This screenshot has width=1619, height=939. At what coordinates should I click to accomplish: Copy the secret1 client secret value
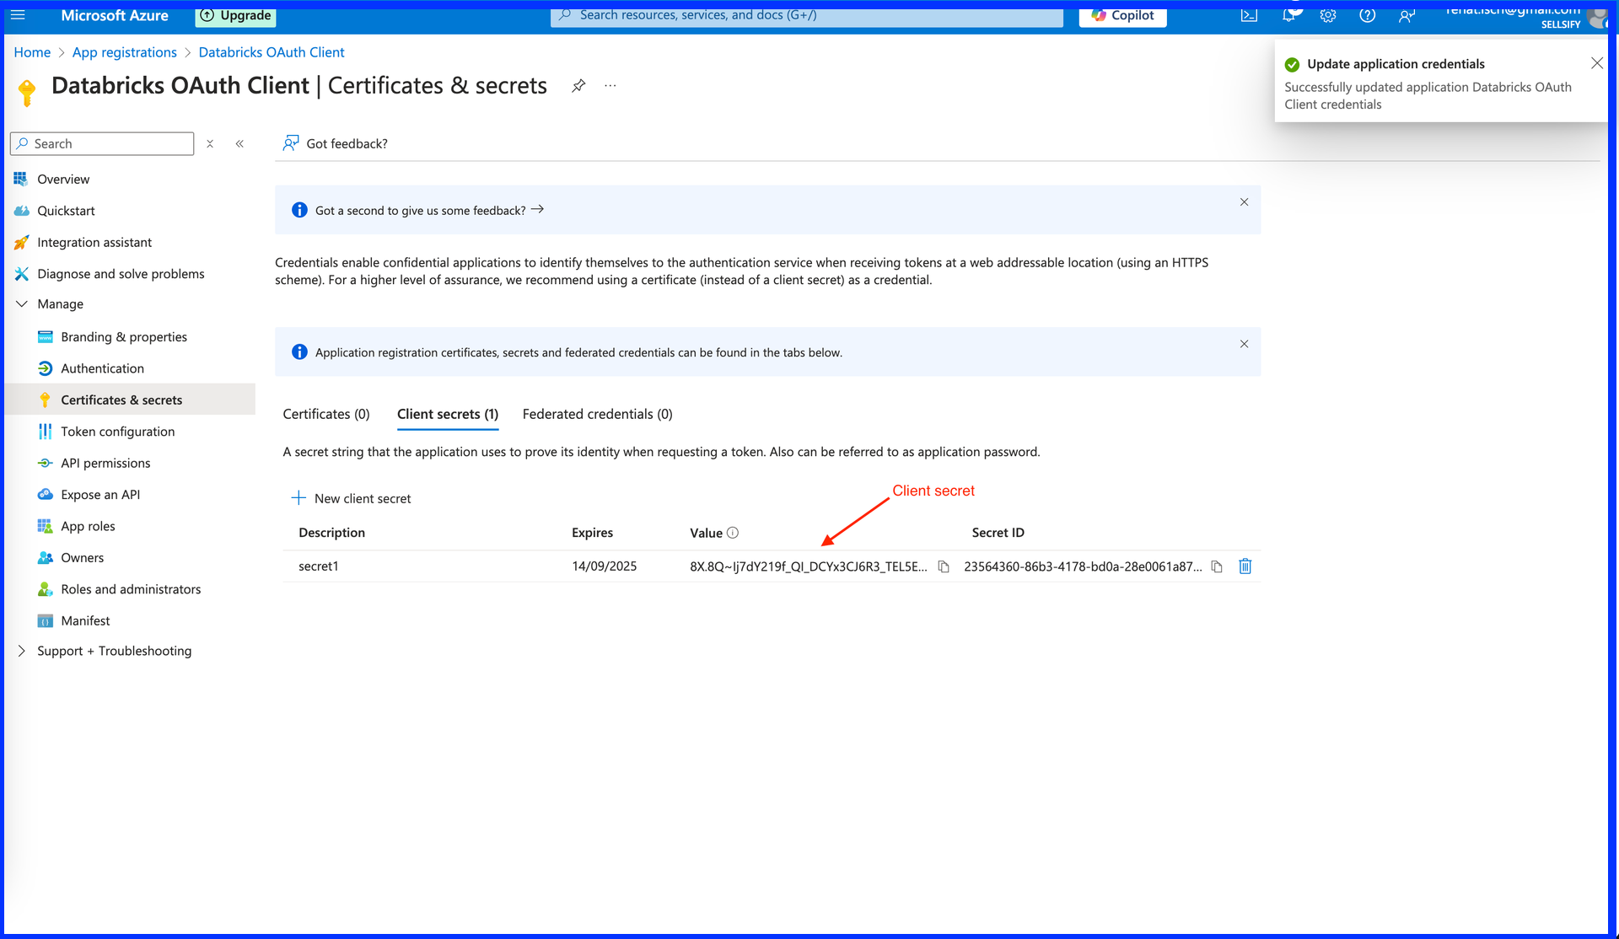point(944,566)
